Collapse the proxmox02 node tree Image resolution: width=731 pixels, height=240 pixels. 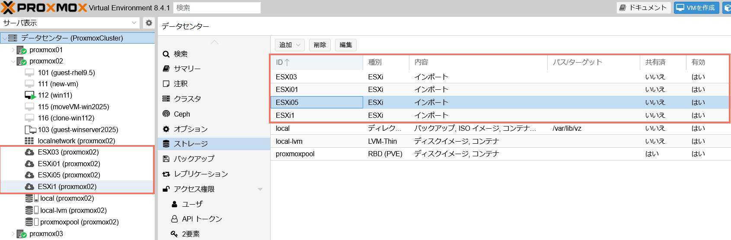tap(13, 61)
